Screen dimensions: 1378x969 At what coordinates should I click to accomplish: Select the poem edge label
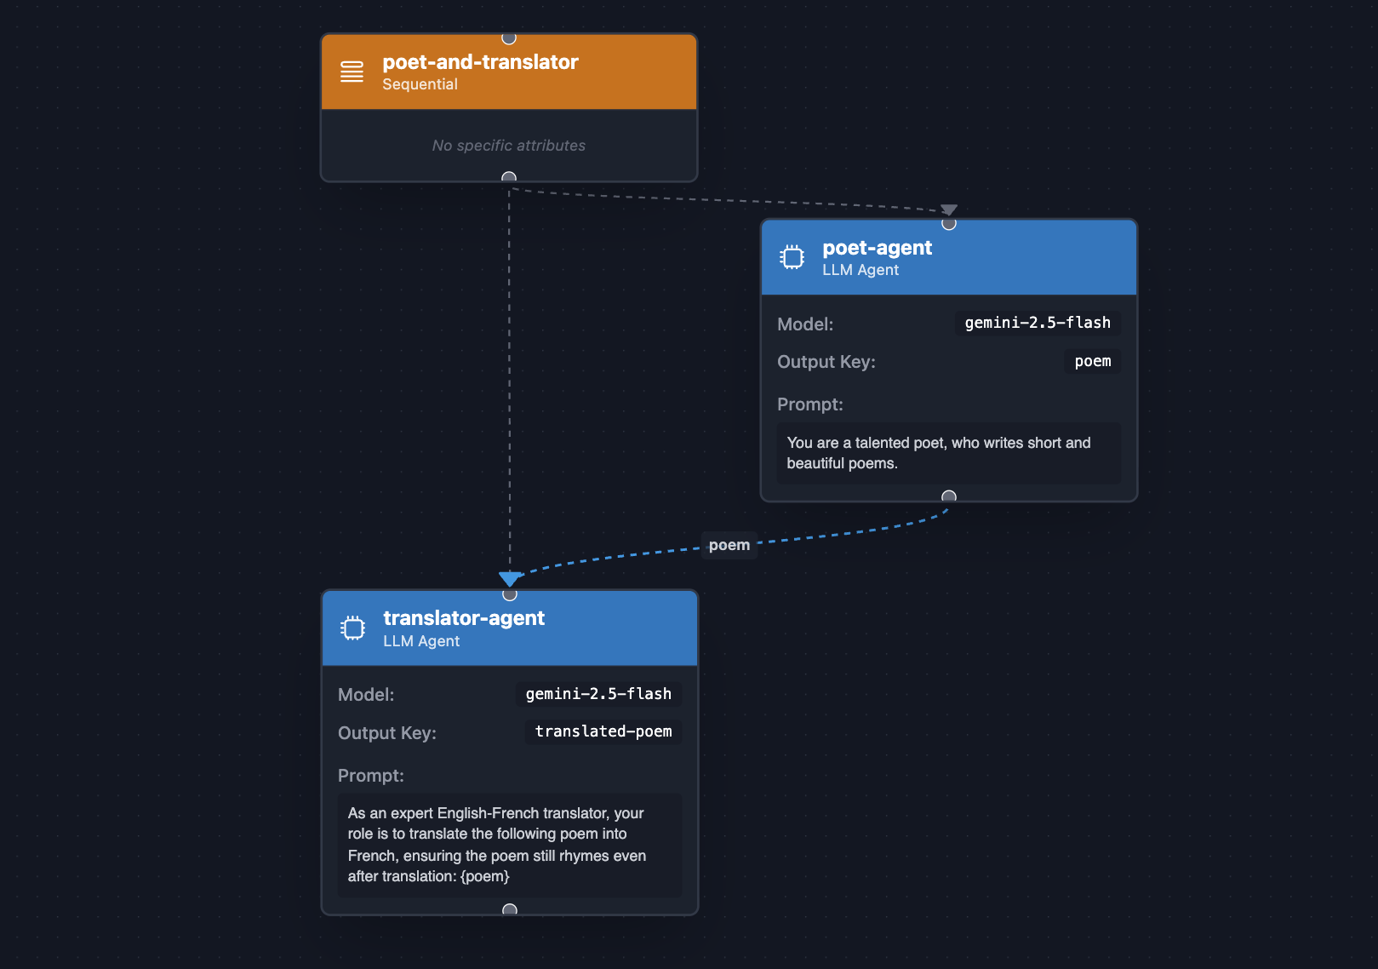[729, 545]
